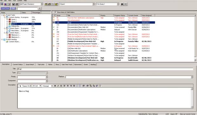Click the arrow button beside the Work Zone input
Screen dimensions: 197x115
[40, 8]
